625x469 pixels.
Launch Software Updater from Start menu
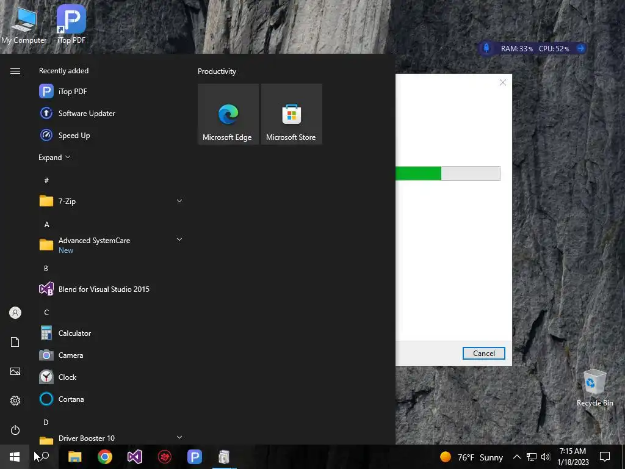[x=111, y=113]
